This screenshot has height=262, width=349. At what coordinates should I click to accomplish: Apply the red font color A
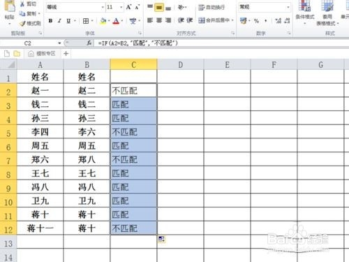pyautogui.click(x=116, y=21)
